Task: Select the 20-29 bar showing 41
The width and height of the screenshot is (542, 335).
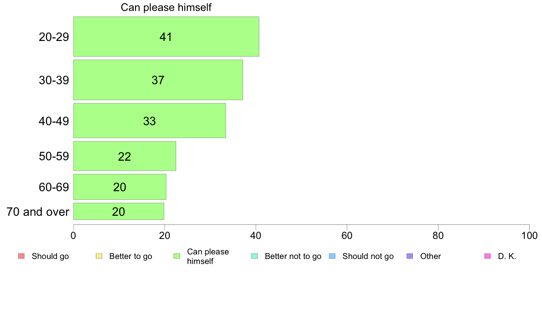Action: [x=166, y=36]
